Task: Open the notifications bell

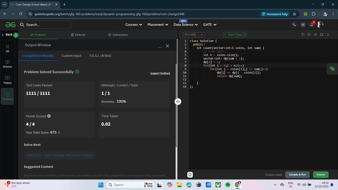Action: click(x=312, y=24)
